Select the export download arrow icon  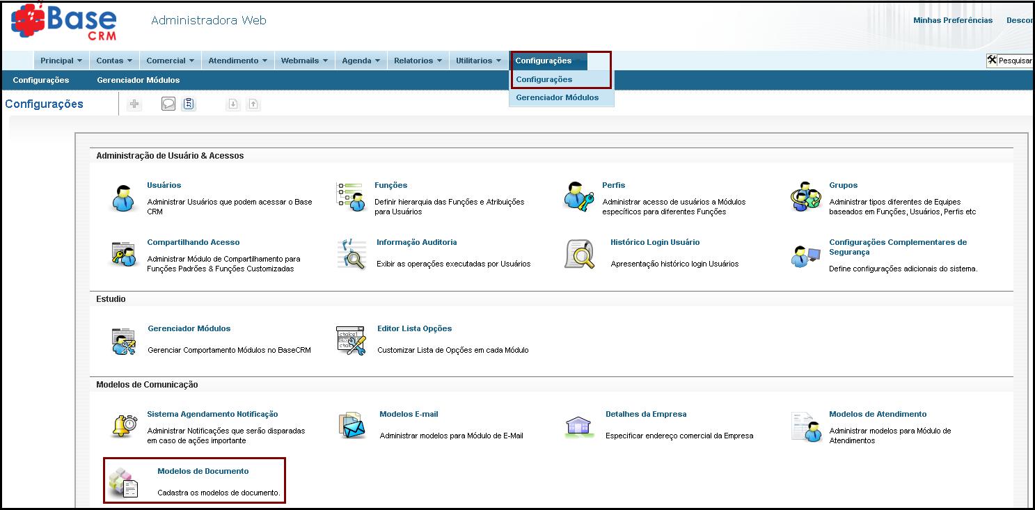[x=233, y=103]
